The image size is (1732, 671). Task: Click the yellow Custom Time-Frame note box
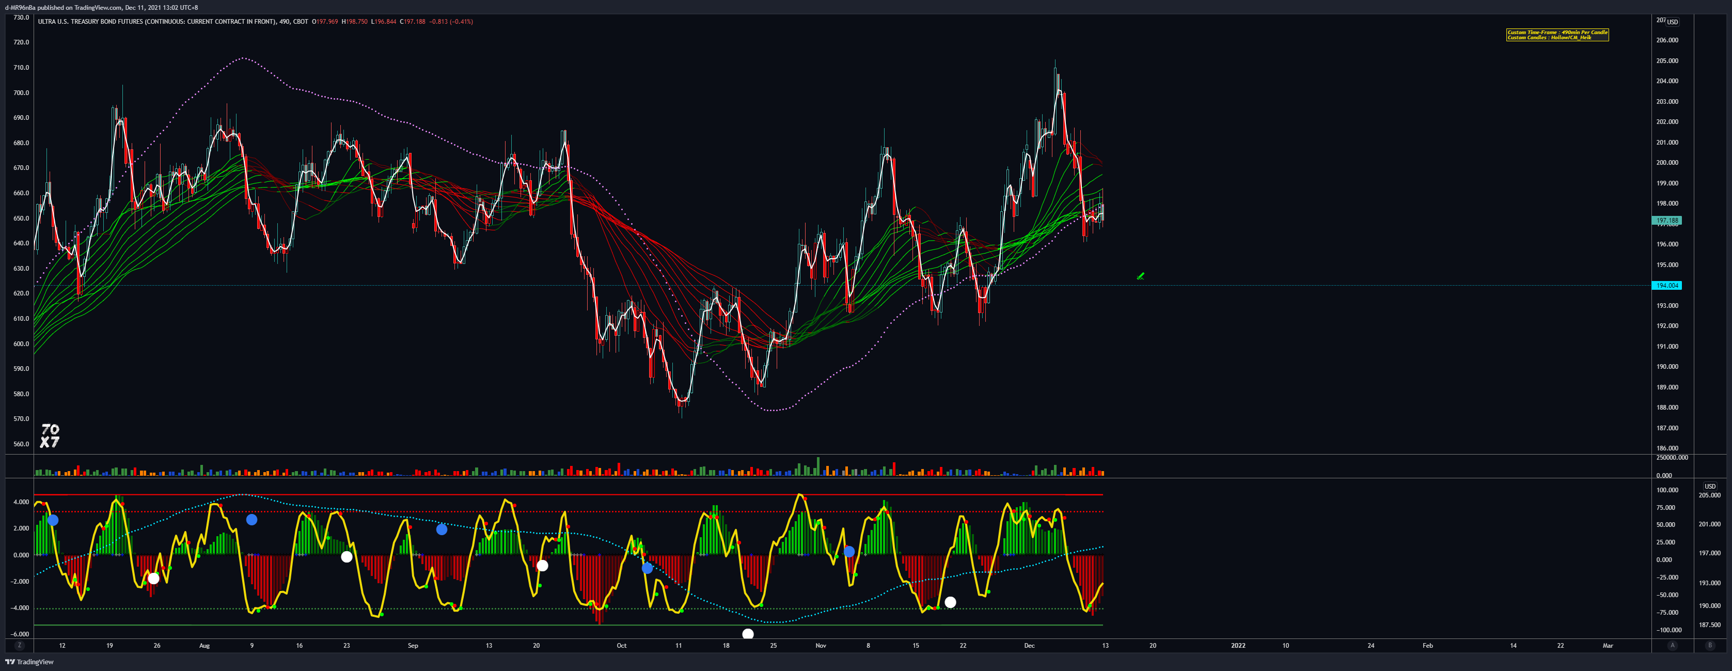[1557, 35]
